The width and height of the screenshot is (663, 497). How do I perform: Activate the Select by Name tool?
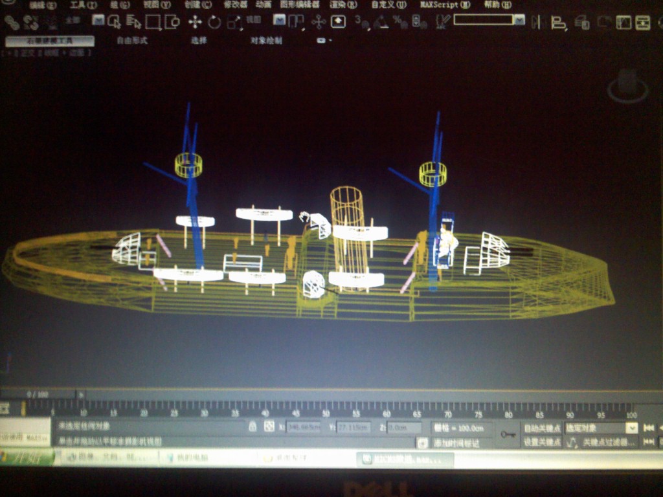tap(133, 22)
